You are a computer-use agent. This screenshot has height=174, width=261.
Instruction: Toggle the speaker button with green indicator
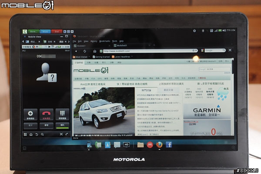62,126
